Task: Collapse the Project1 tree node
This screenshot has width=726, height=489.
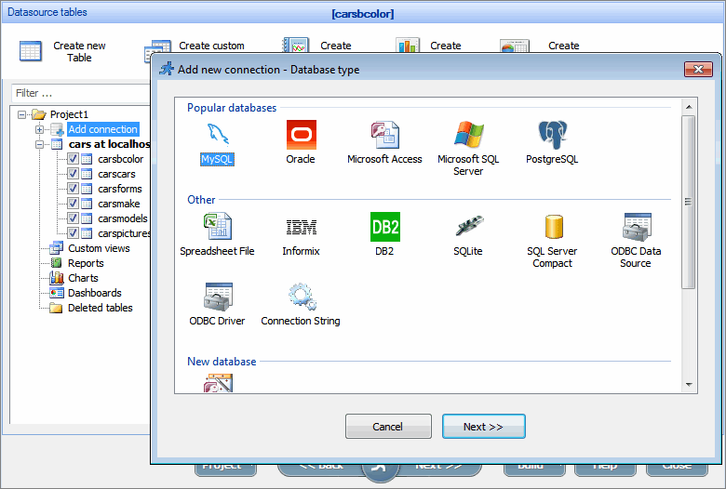Action: (21, 114)
